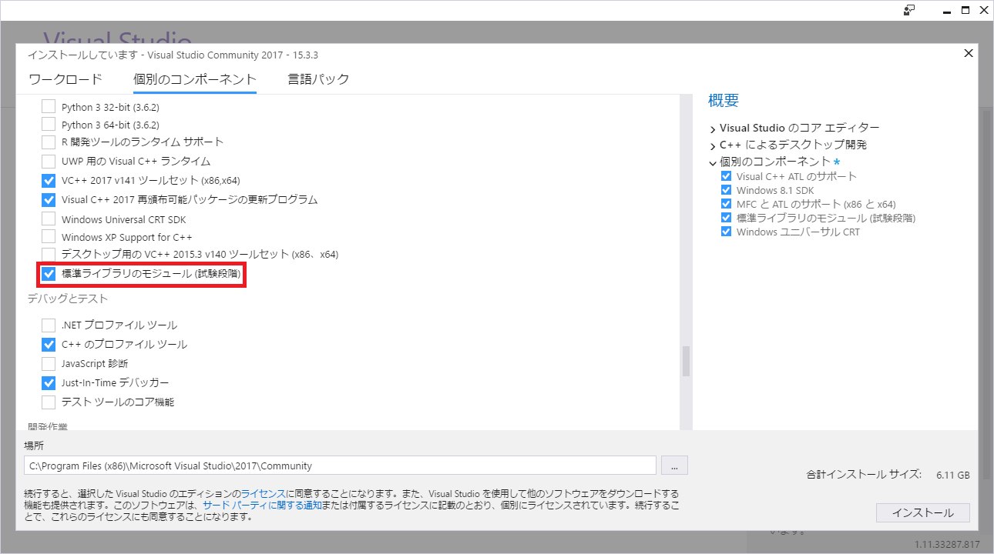Uncheck Just-In-Time デバッガー
Viewport: 994px width, 554px height.
pos(49,382)
